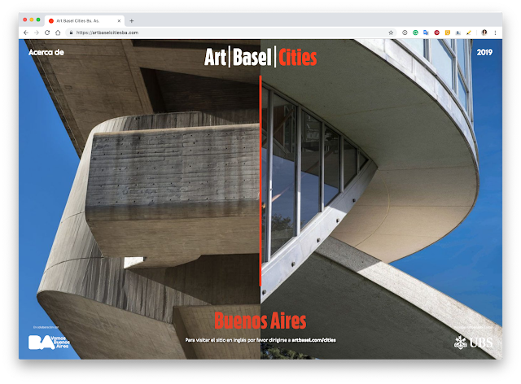
Task: Open a new browser tab
Action: 132,20
